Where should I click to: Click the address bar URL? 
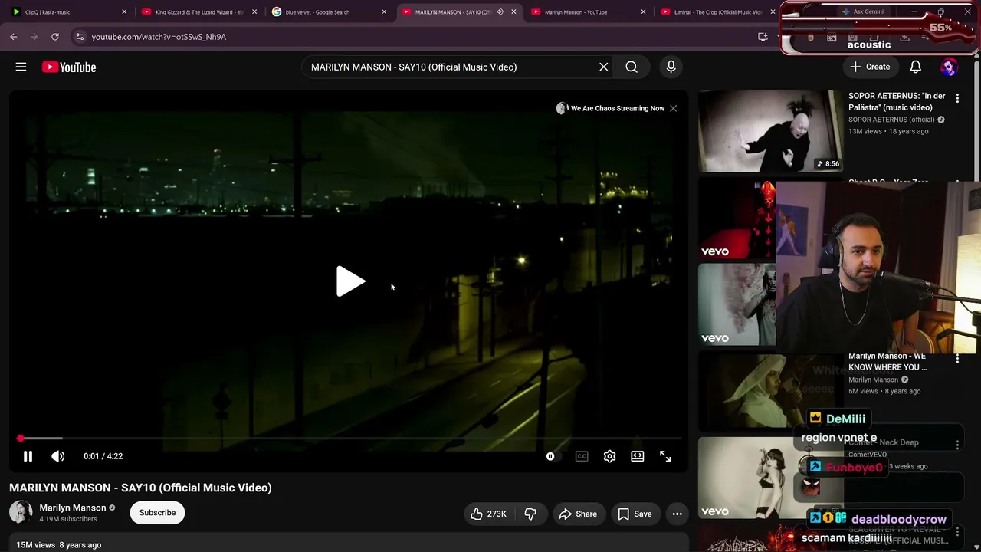click(x=159, y=37)
